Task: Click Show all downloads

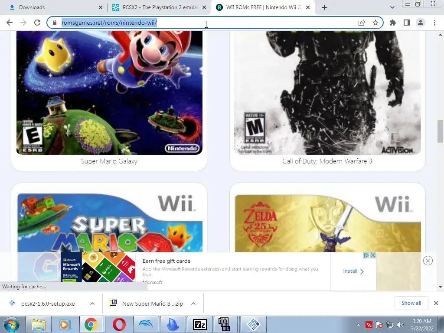Action: point(411,303)
